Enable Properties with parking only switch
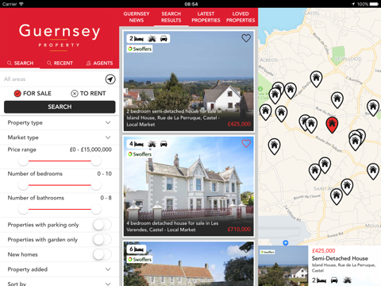The height and width of the screenshot is (286, 381). click(x=102, y=225)
